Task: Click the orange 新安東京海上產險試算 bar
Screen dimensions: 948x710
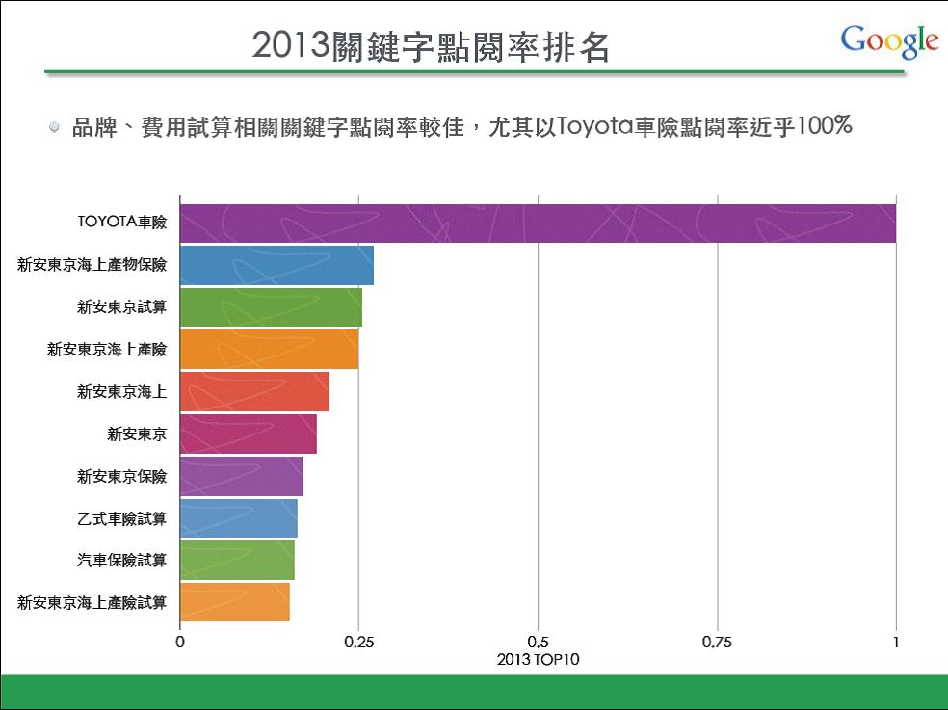Action: point(234,602)
